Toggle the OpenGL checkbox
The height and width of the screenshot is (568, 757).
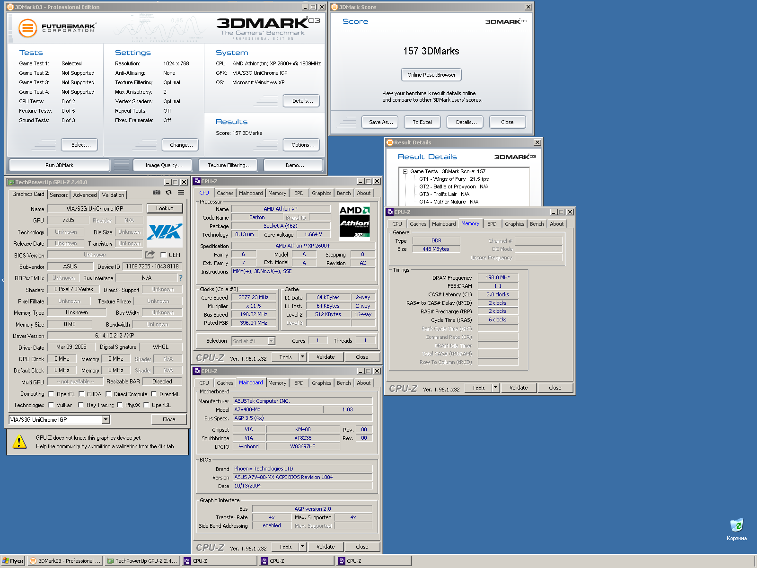pos(146,405)
